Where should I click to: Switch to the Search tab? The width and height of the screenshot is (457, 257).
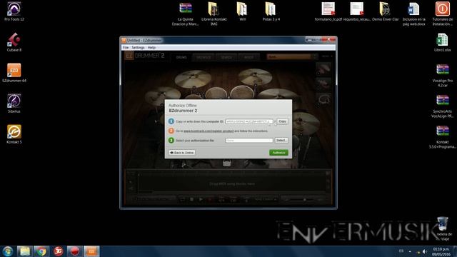click(226, 57)
